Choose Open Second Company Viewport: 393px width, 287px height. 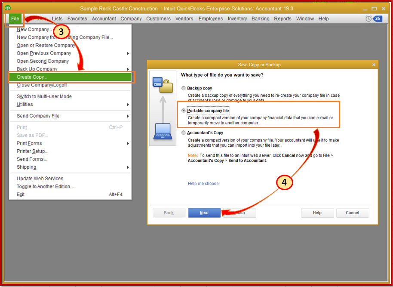(43, 61)
